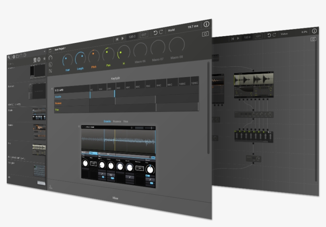Click info icon in the back window
The width and height of the screenshot is (326, 227).
click(x=314, y=31)
